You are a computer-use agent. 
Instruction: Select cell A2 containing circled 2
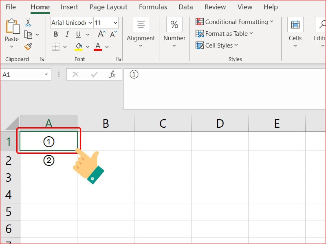[48, 161]
